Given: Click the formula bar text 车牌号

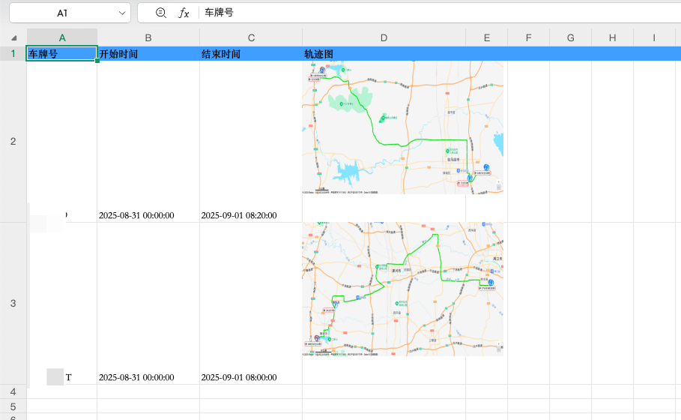Looking at the screenshot, I should coord(219,13).
